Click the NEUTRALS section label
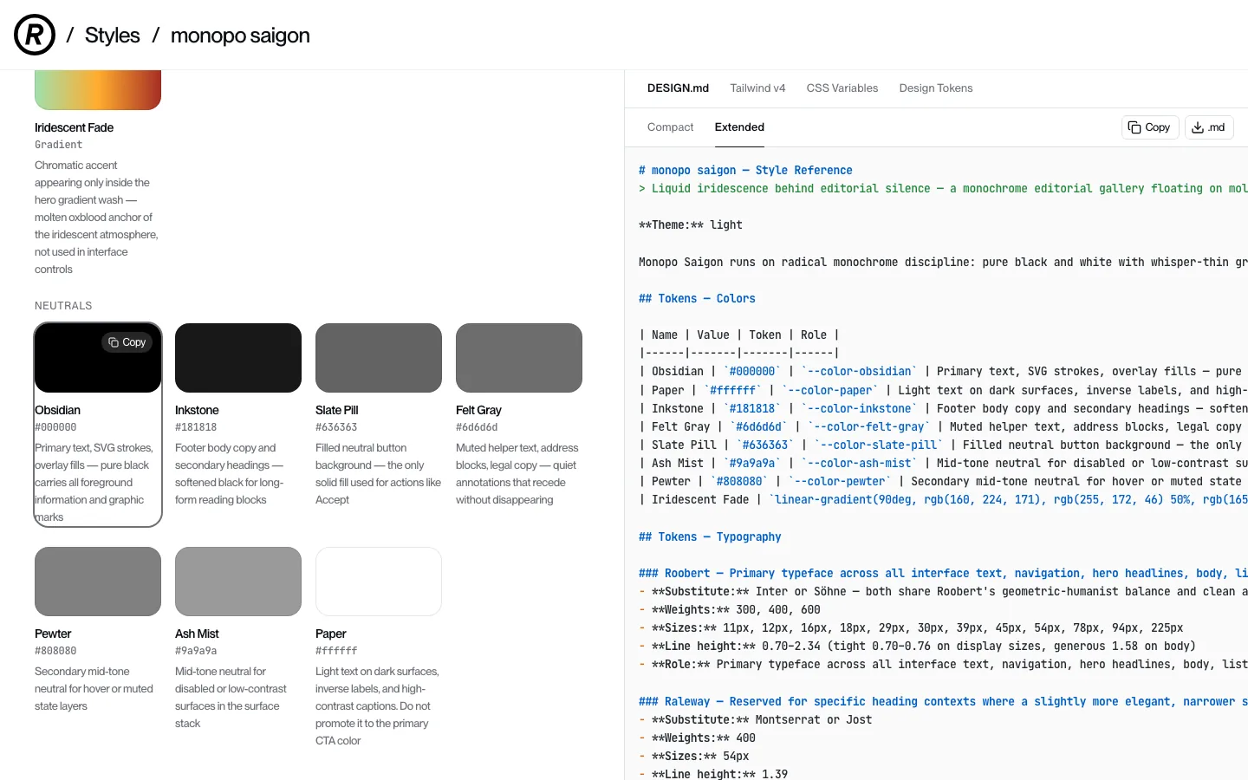This screenshot has width=1248, height=780. pyautogui.click(x=63, y=306)
